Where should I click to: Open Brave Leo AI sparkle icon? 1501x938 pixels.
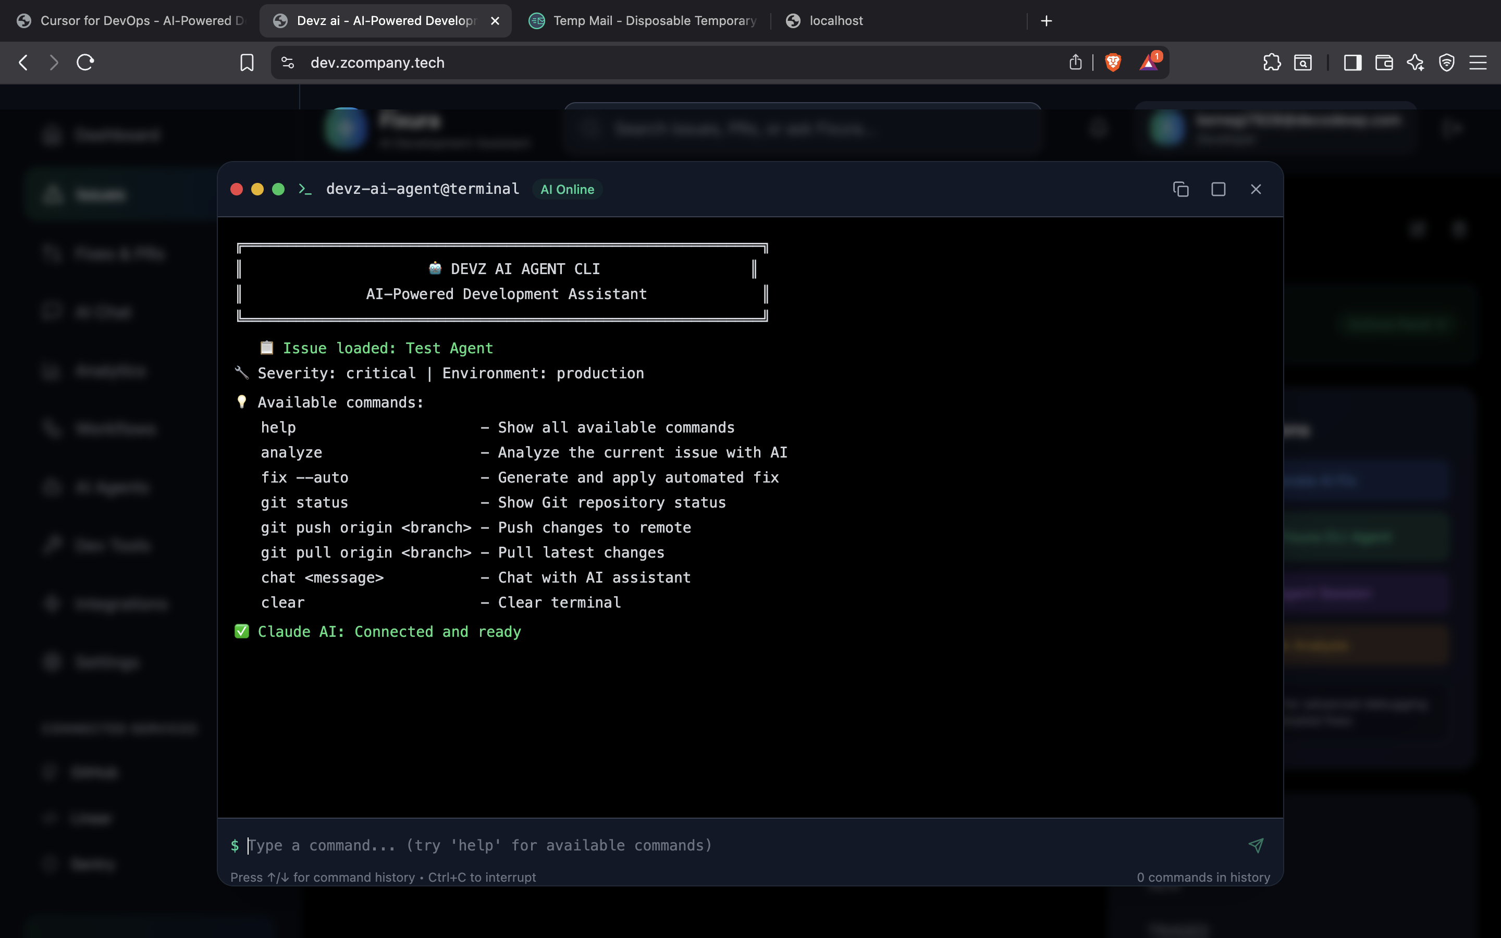click(1416, 63)
